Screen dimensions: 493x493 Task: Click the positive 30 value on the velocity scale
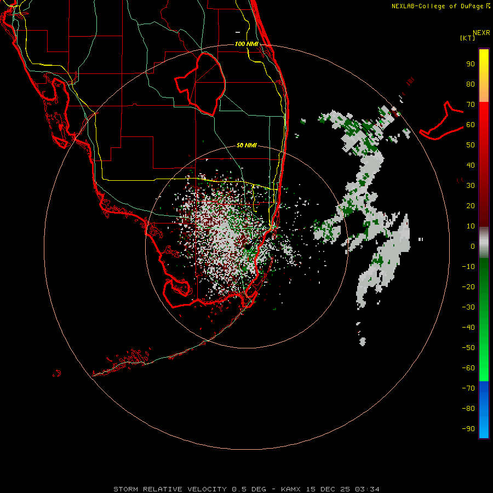471,186
